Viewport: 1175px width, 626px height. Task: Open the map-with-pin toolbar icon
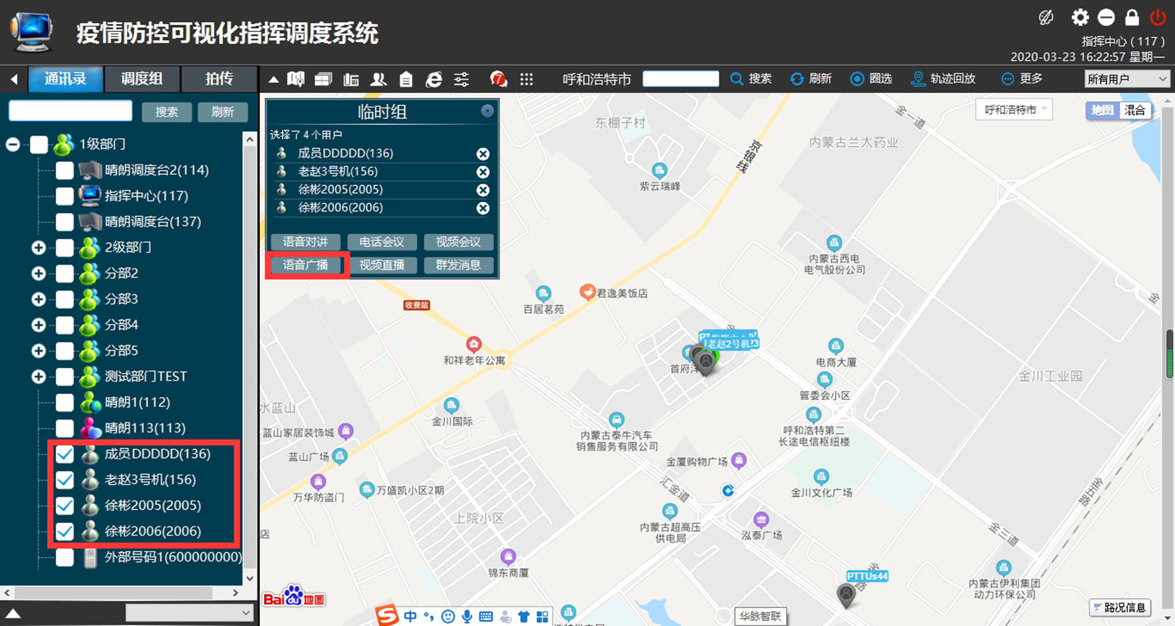(296, 79)
